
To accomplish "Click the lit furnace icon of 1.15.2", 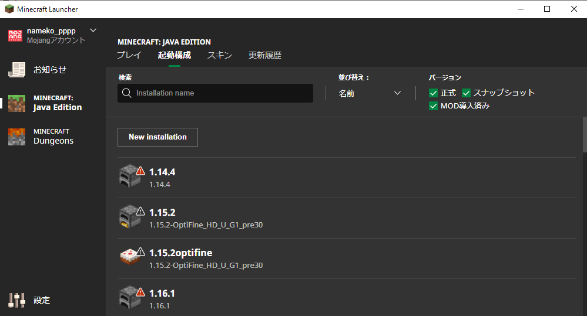I will pos(129,217).
